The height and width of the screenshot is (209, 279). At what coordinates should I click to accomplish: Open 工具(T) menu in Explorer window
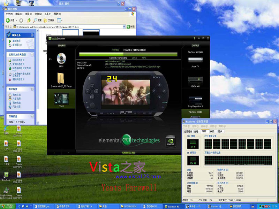(x=47, y=14)
